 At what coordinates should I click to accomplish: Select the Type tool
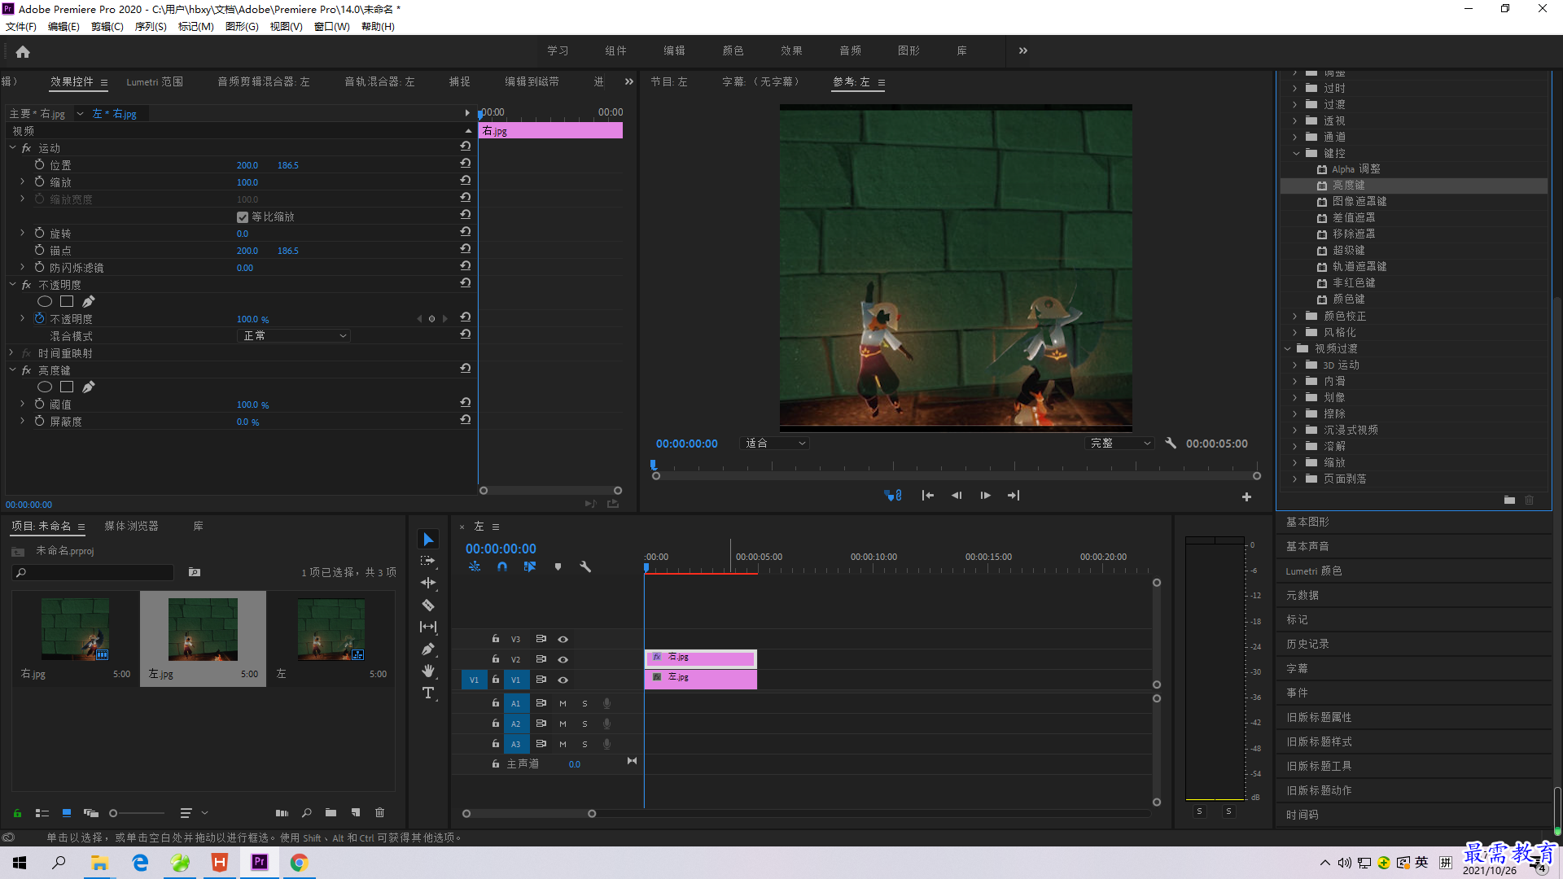(428, 693)
